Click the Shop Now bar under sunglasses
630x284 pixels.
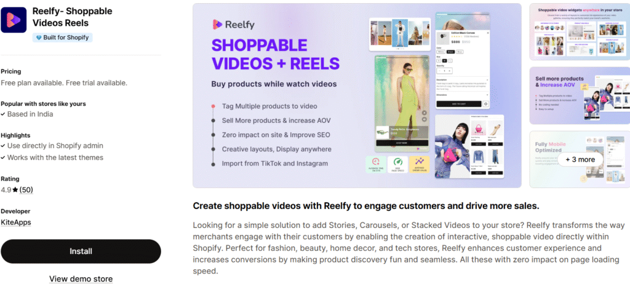tap(402, 143)
